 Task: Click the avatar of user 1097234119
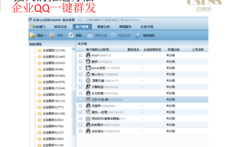click(x=88, y=112)
